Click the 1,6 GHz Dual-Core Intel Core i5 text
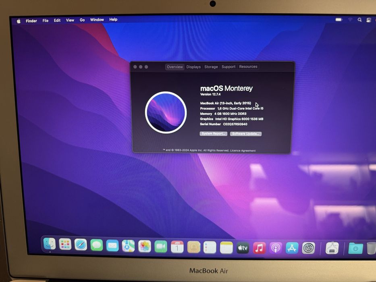376x282 pixels. pyautogui.click(x=240, y=108)
